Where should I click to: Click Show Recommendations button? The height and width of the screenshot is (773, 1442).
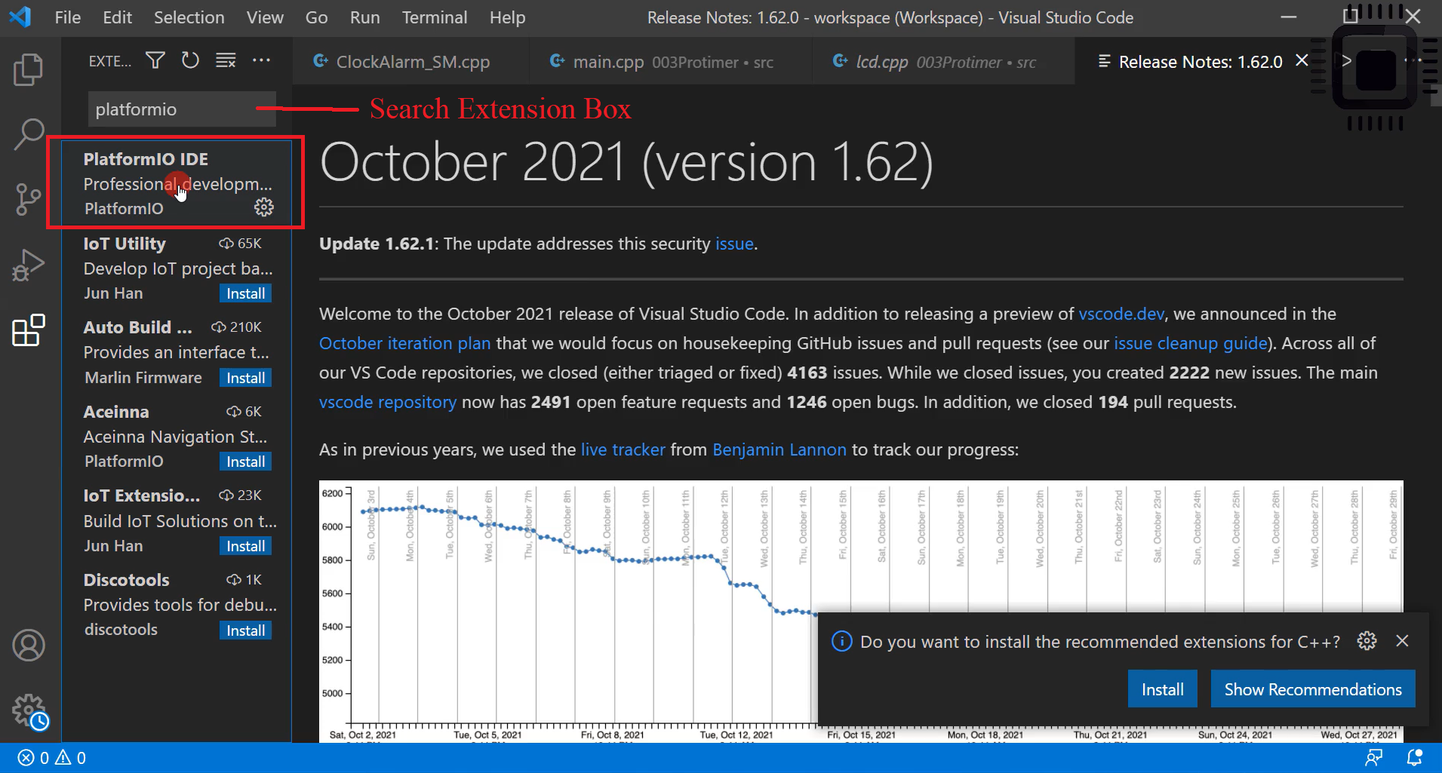(x=1313, y=689)
